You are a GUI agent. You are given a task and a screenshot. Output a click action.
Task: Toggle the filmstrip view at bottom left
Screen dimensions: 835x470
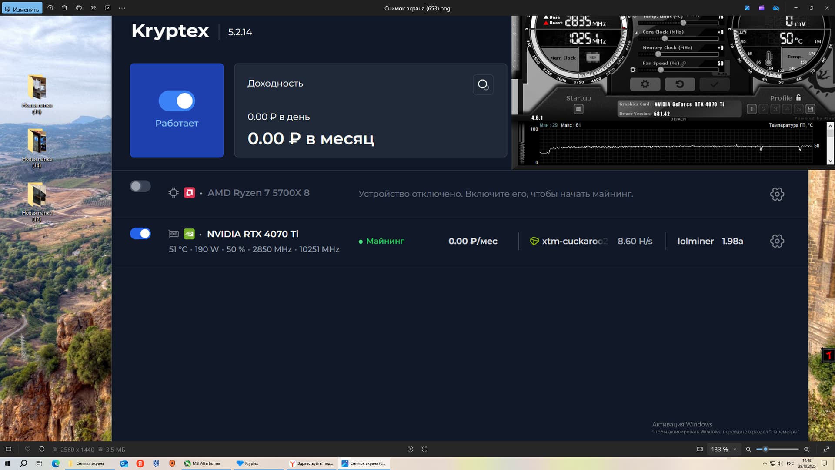click(8, 449)
